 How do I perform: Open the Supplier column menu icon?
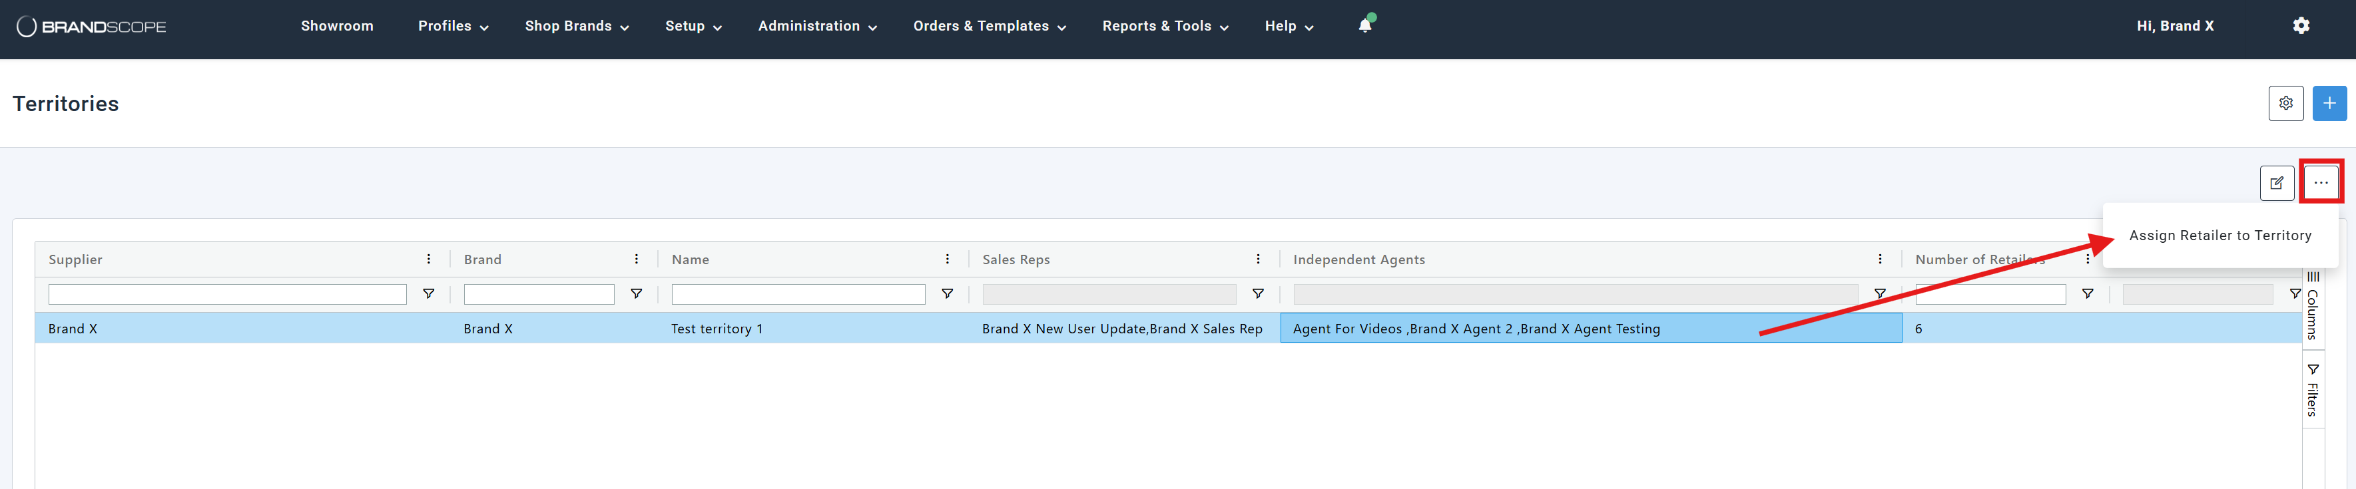click(429, 259)
